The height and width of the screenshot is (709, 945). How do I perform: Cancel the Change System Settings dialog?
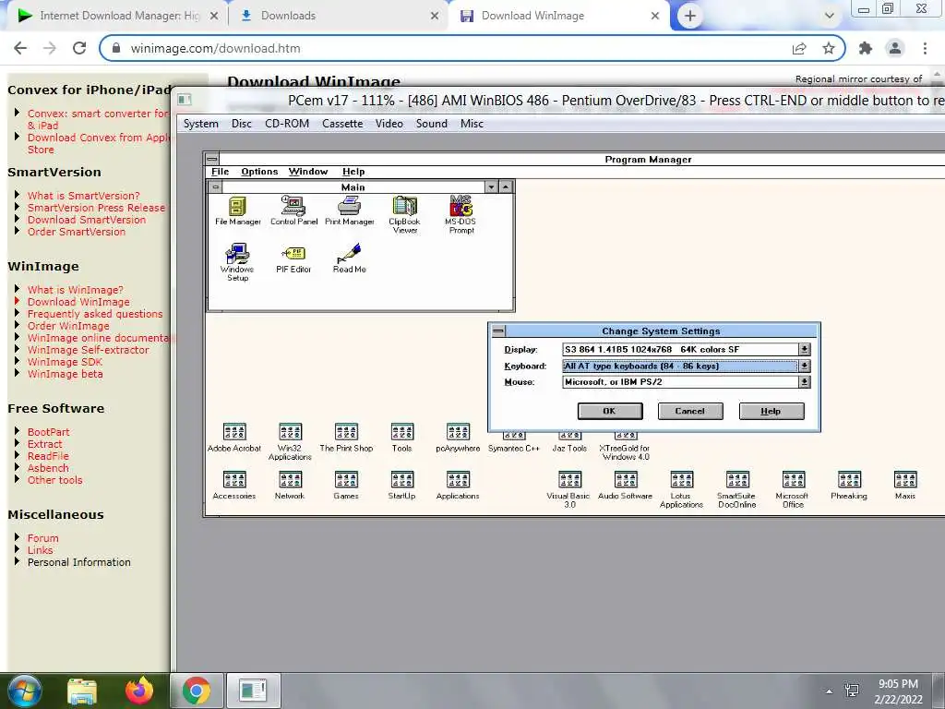[x=690, y=411]
